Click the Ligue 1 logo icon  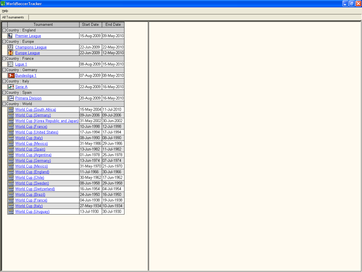10,64
